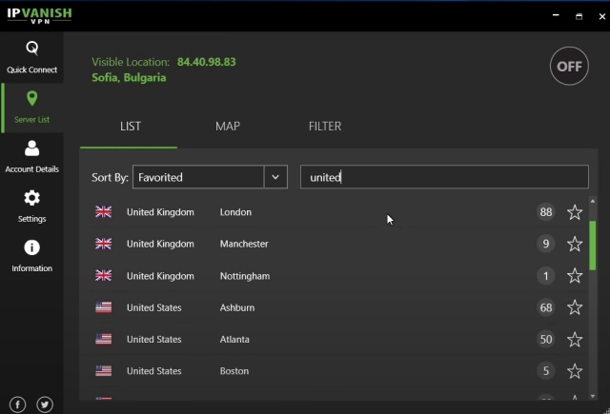Open the Settings gear in sidebar
This screenshot has width=610, height=414.
click(x=31, y=205)
